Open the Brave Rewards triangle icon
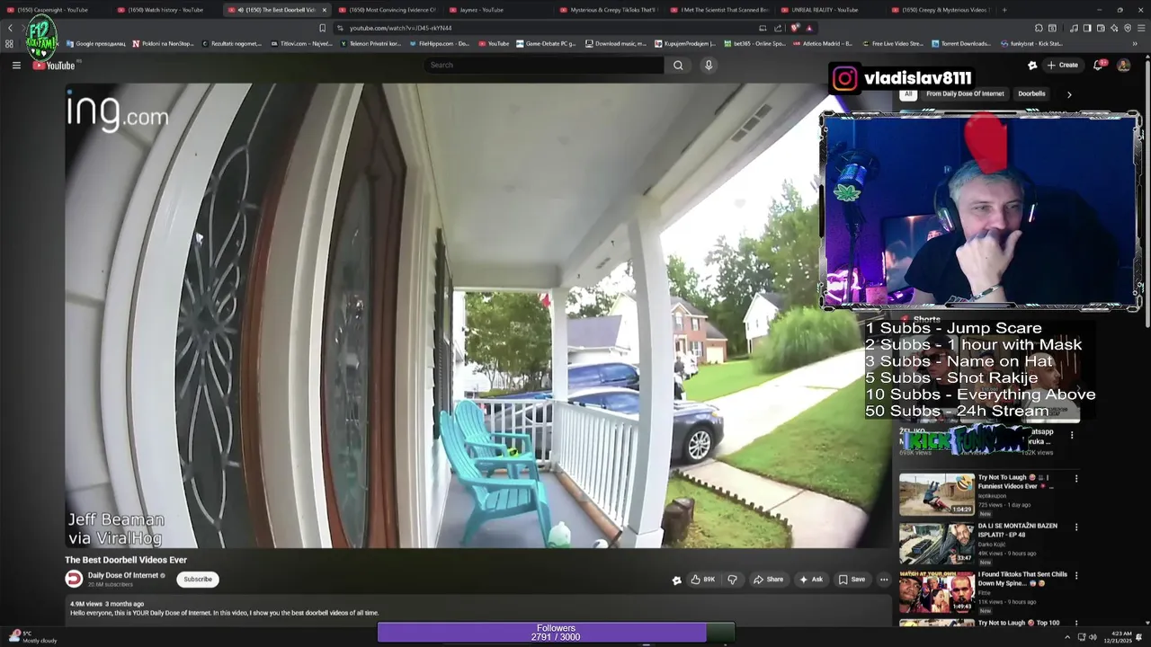The image size is (1151, 647). [x=809, y=28]
